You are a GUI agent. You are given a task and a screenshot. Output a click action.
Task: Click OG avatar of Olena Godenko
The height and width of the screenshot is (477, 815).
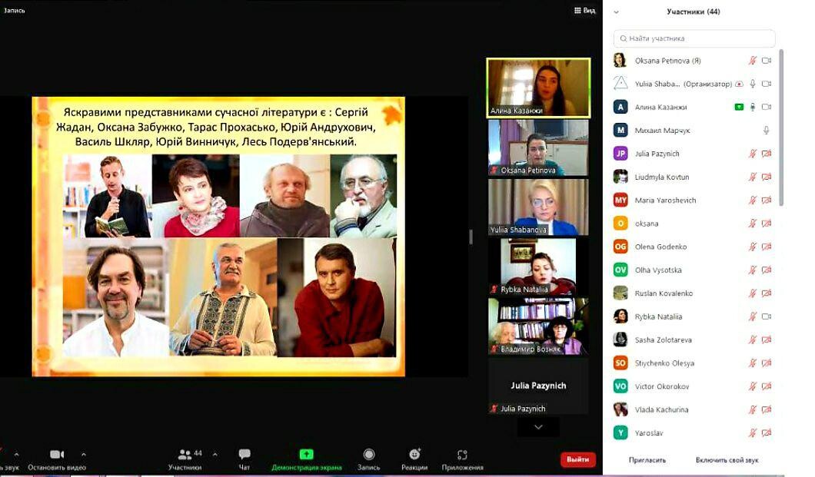point(620,247)
